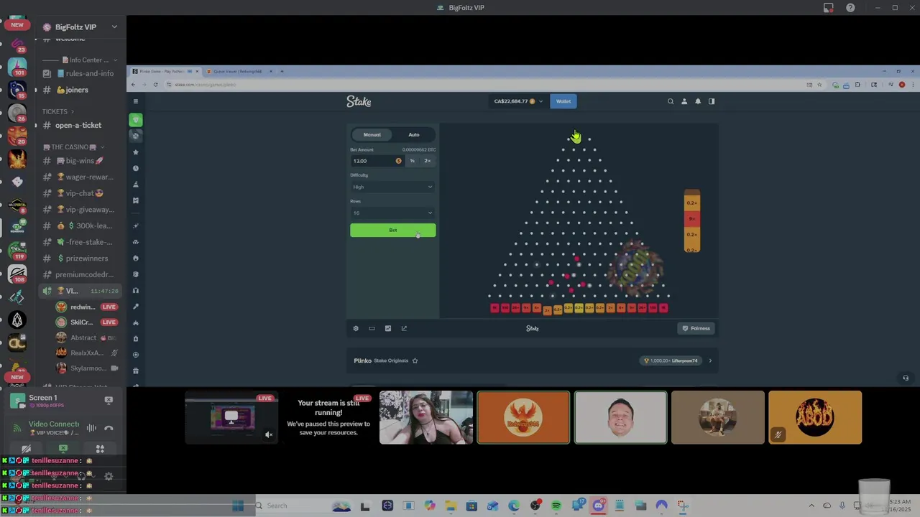The height and width of the screenshot is (517, 920).
Task: Disconnect from Discord voice call
Action: tap(109, 428)
